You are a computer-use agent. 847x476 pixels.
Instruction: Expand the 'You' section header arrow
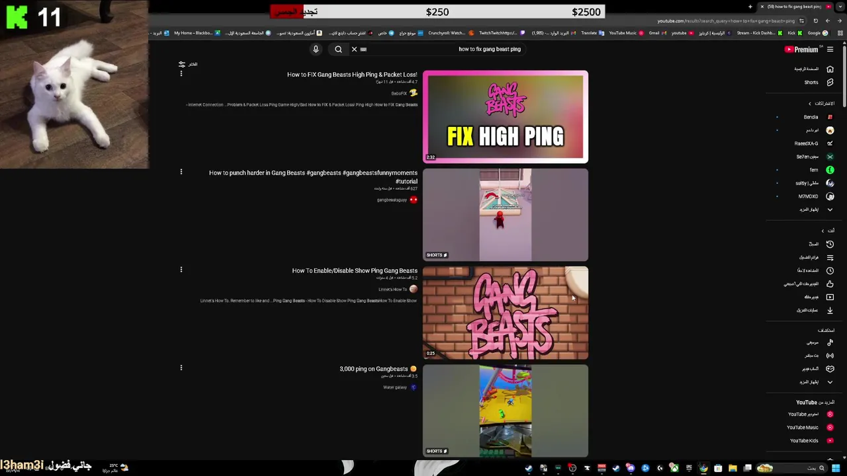(823, 231)
